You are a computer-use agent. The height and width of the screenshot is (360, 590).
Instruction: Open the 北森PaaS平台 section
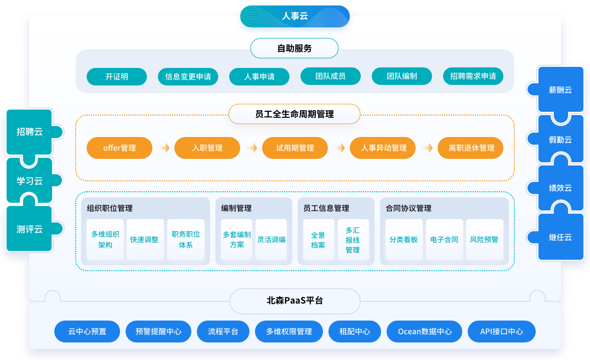[294, 301]
